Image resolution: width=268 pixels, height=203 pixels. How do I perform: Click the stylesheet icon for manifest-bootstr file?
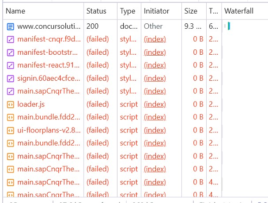coord(10,53)
